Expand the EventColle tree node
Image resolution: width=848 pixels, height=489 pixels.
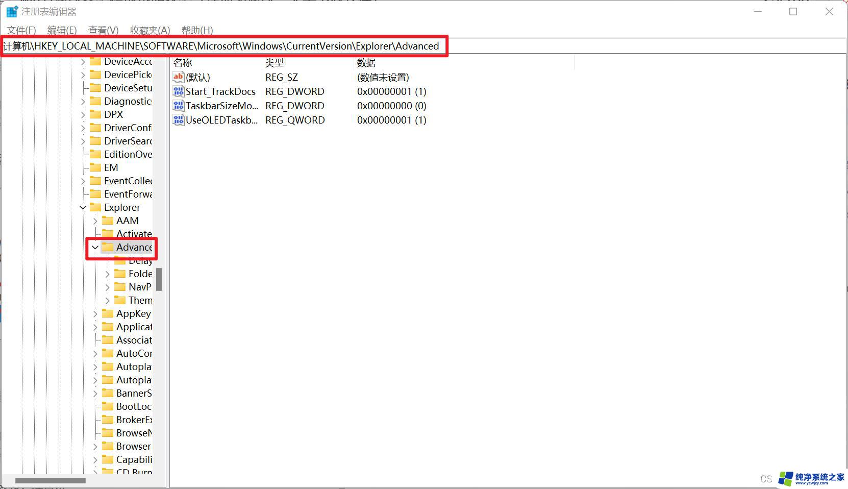(83, 181)
